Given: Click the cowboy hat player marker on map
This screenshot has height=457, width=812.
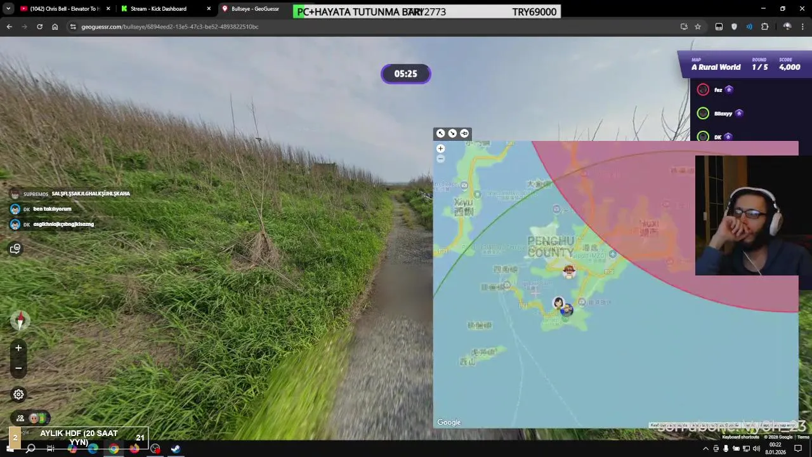Looking at the screenshot, I should point(569,271).
